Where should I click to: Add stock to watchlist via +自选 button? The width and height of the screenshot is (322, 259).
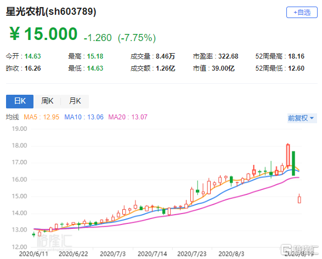click(x=302, y=13)
